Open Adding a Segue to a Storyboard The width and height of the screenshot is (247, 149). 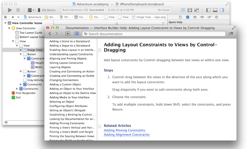70,45
